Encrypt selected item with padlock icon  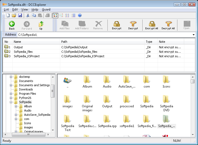click(x=117, y=25)
